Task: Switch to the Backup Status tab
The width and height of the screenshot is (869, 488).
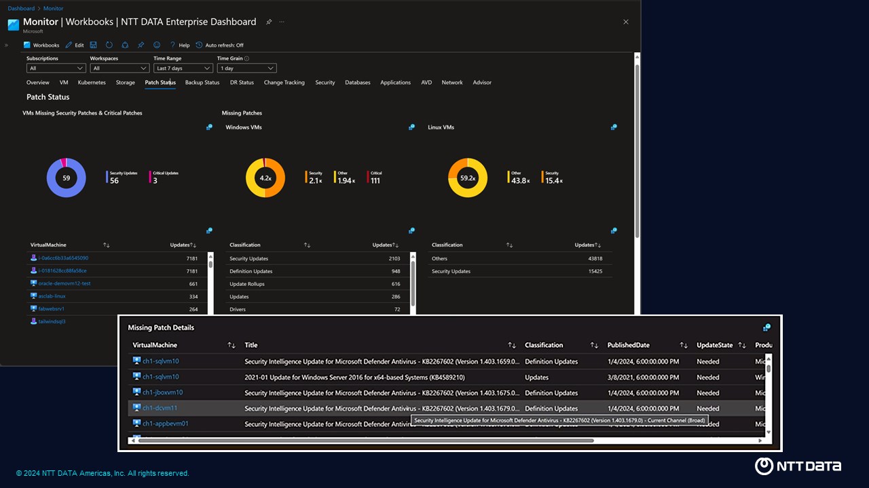Action: point(202,83)
